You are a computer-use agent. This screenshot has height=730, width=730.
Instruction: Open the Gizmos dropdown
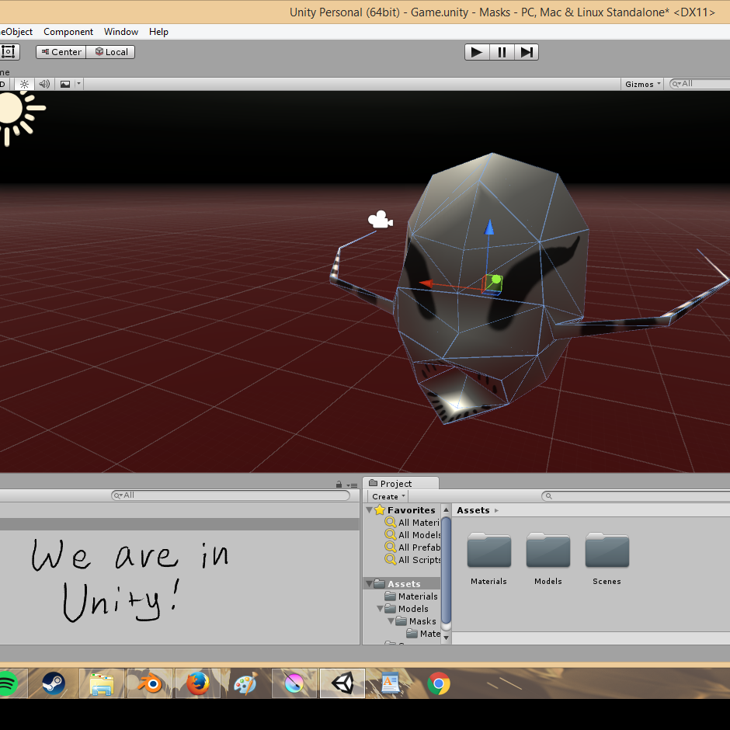(643, 84)
